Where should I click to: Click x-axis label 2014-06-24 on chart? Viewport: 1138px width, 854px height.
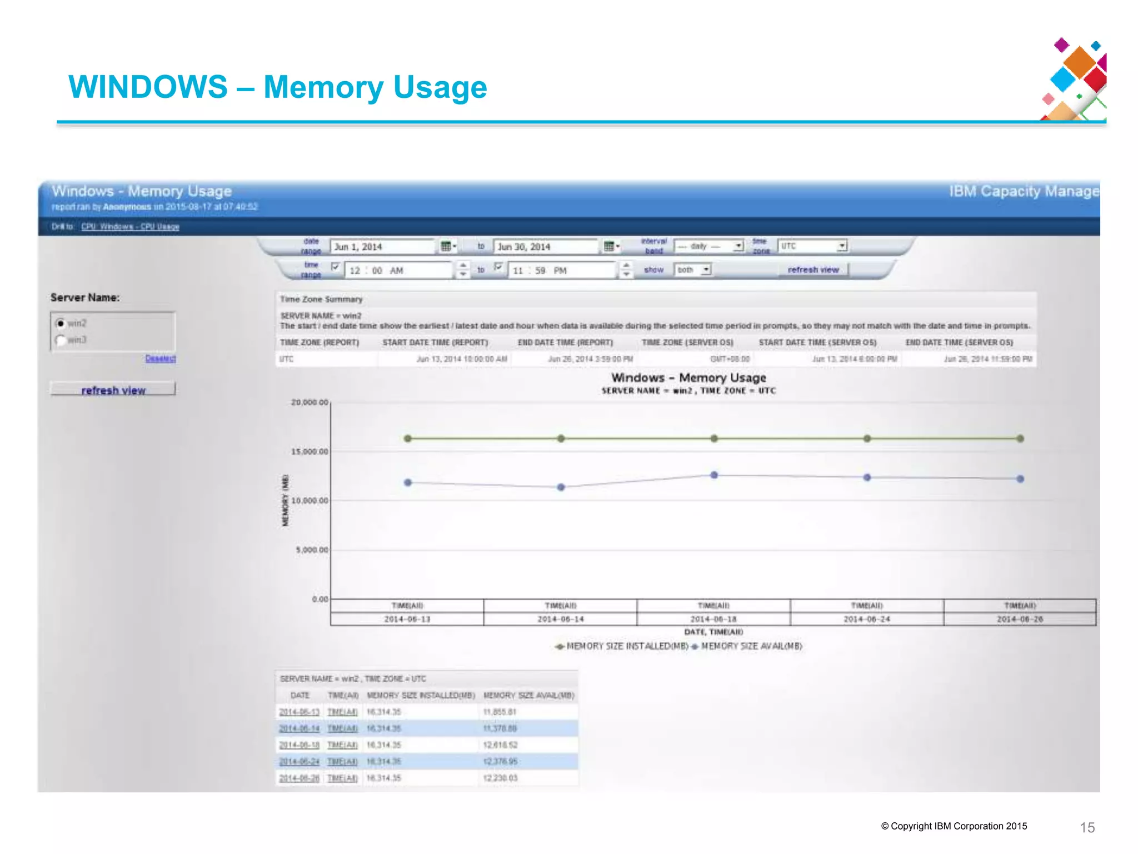pyautogui.click(x=867, y=619)
